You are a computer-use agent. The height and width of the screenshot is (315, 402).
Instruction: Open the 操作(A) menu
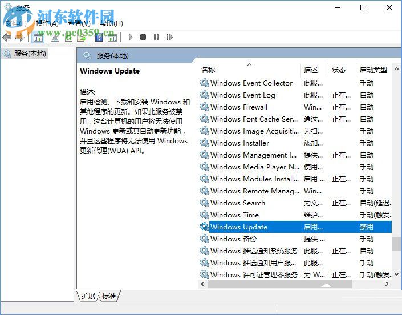[x=47, y=23]
